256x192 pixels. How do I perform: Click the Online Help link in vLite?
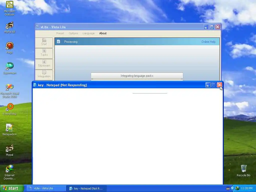coord(208,42)
